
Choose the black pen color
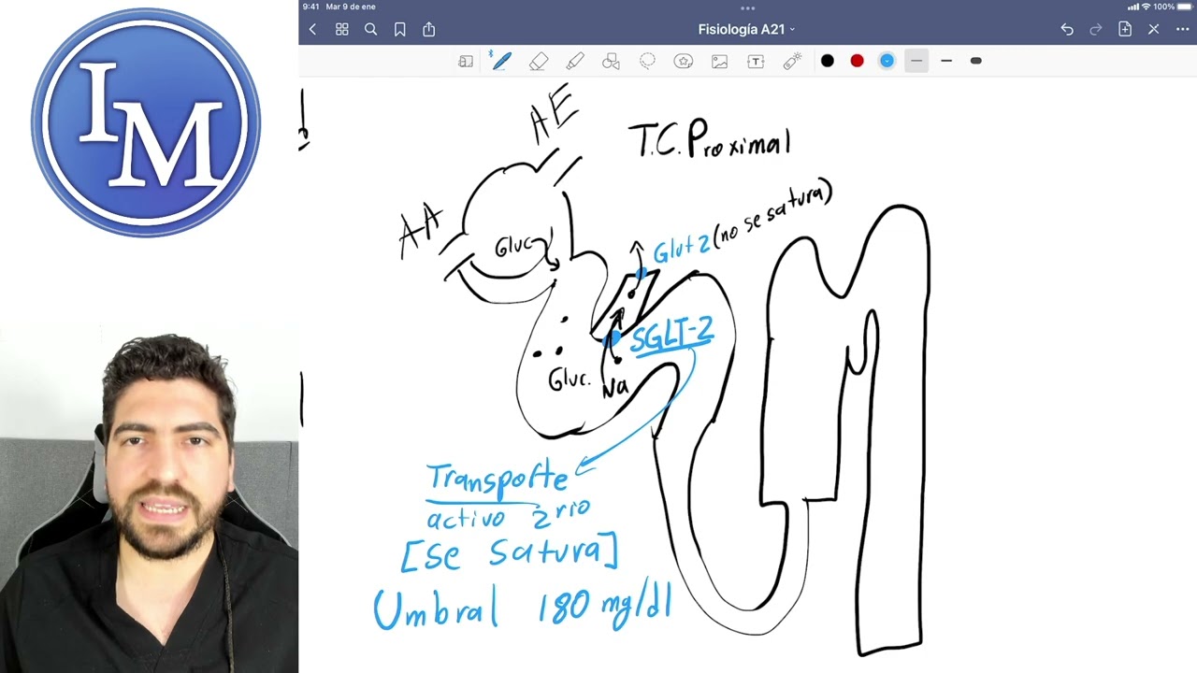tap(828, 61)
